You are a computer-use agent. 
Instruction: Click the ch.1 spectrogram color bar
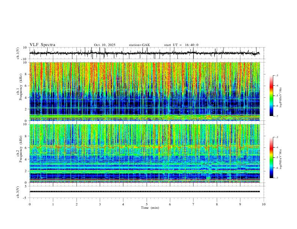[271, 95]
